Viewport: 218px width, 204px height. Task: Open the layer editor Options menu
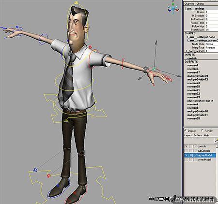(198, 135)
